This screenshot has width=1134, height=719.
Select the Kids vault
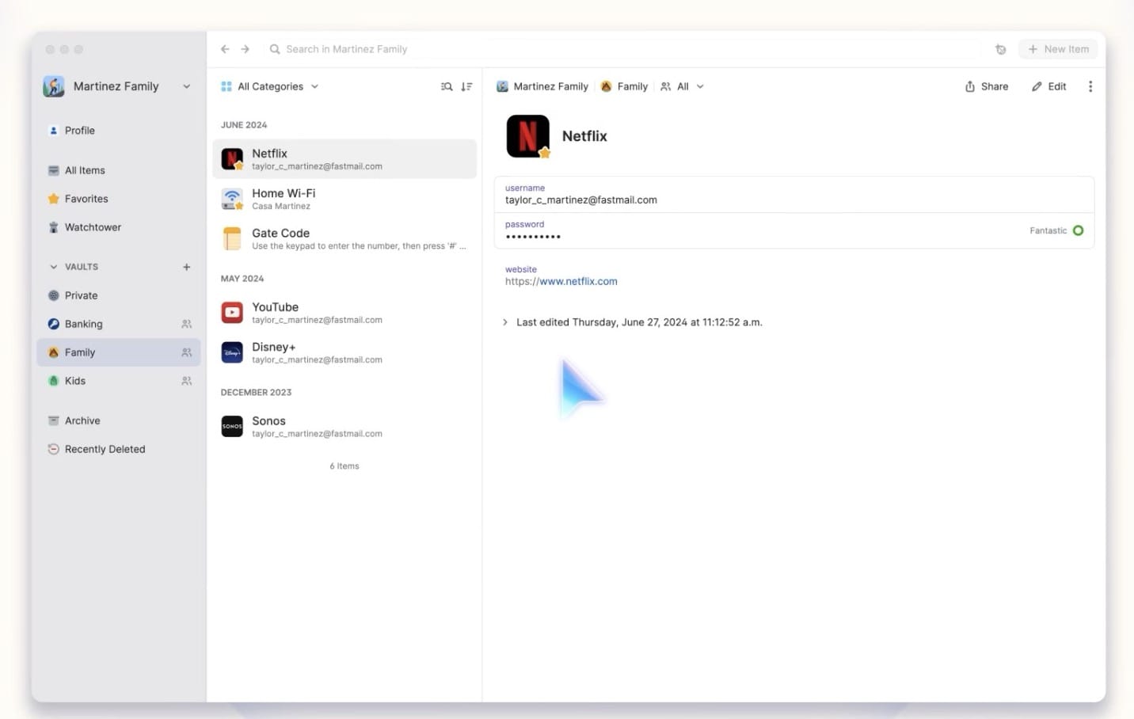(x=118, y=381)
